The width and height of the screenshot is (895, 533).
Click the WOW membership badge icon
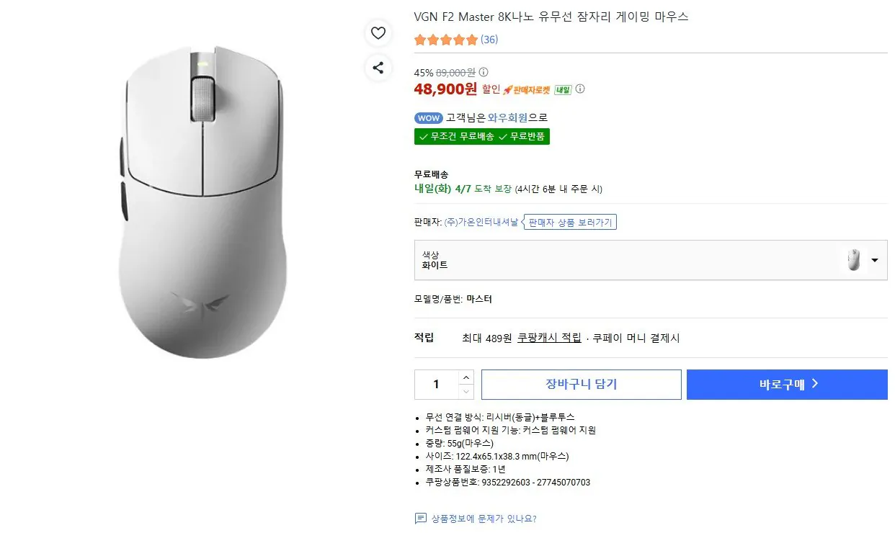click(428, 117)
